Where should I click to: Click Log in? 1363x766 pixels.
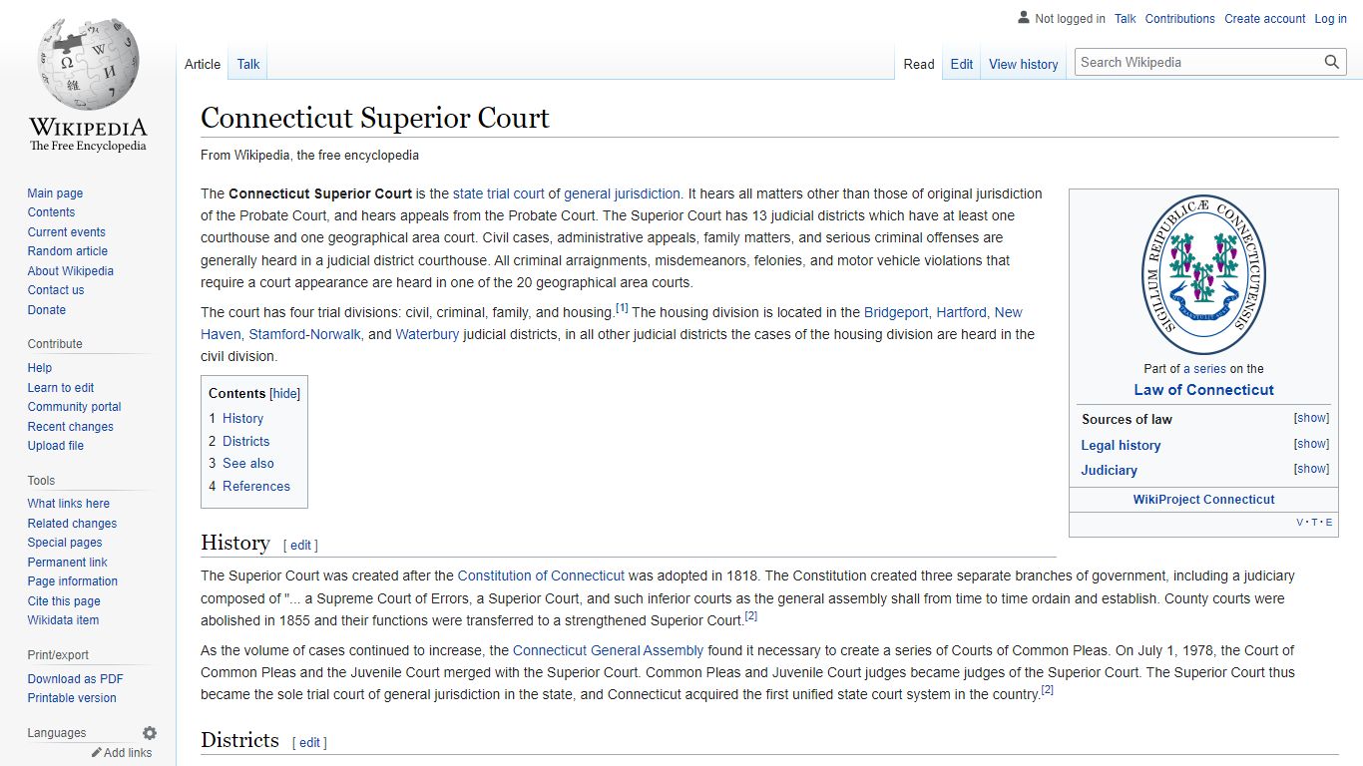click(1331, 19)
